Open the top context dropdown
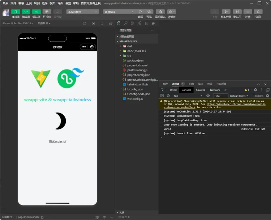 coord(188,96)
